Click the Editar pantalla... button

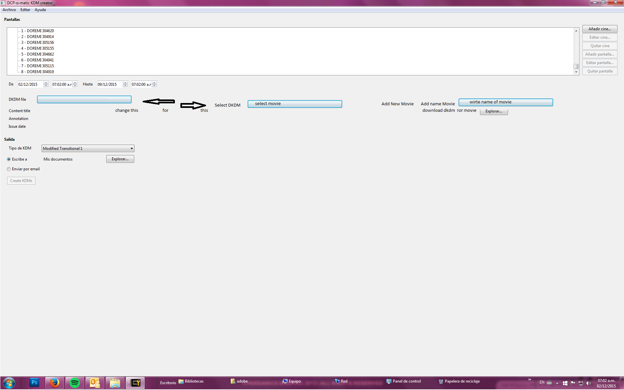[600, 63]
